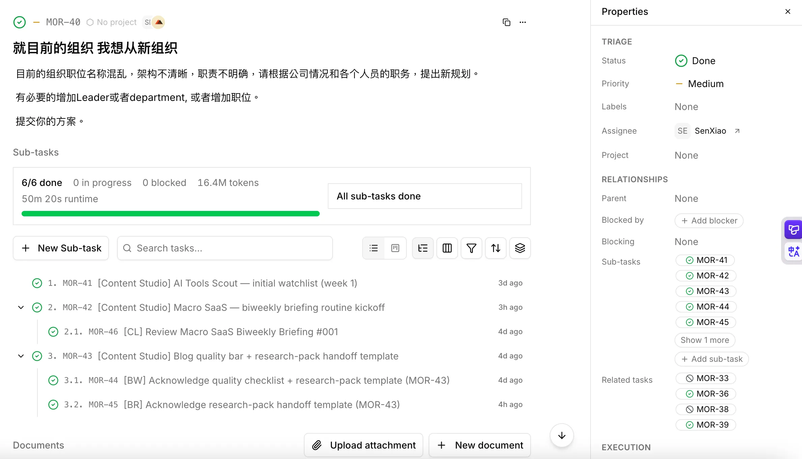Open the three-dot more options menu

(523, 22)
